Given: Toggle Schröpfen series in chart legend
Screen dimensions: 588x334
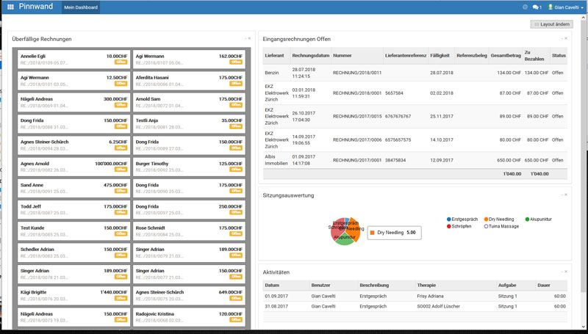Looking at the screenshot, I should [459, 227].
